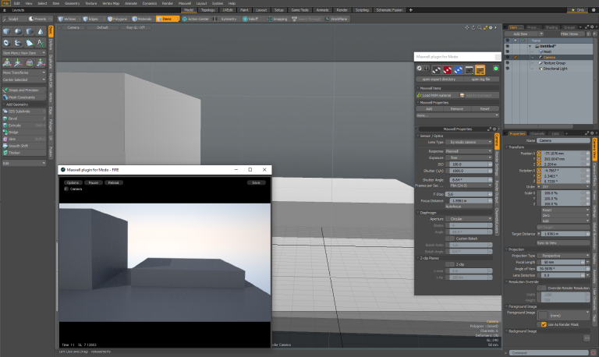599x357 pixels.
Task: Click the blue Maxwell render icon
Action: pos(458,70)
